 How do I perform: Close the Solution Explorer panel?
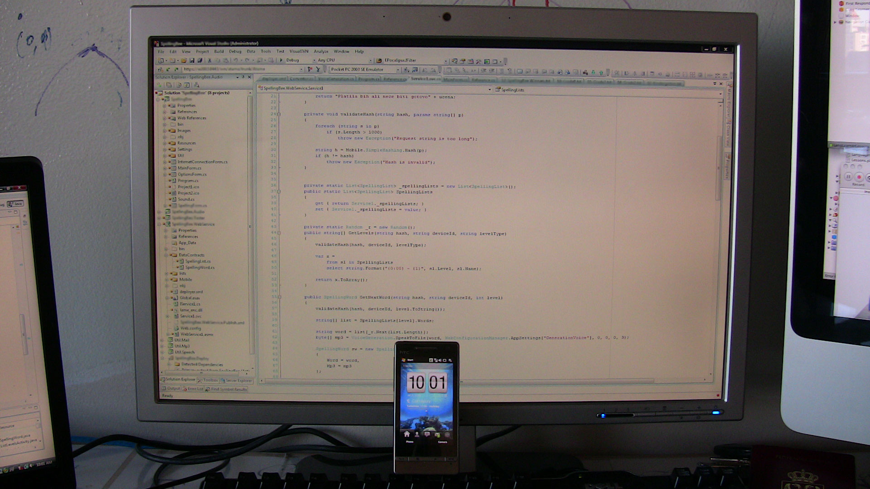pyautogui.click(x=249, y=77)
